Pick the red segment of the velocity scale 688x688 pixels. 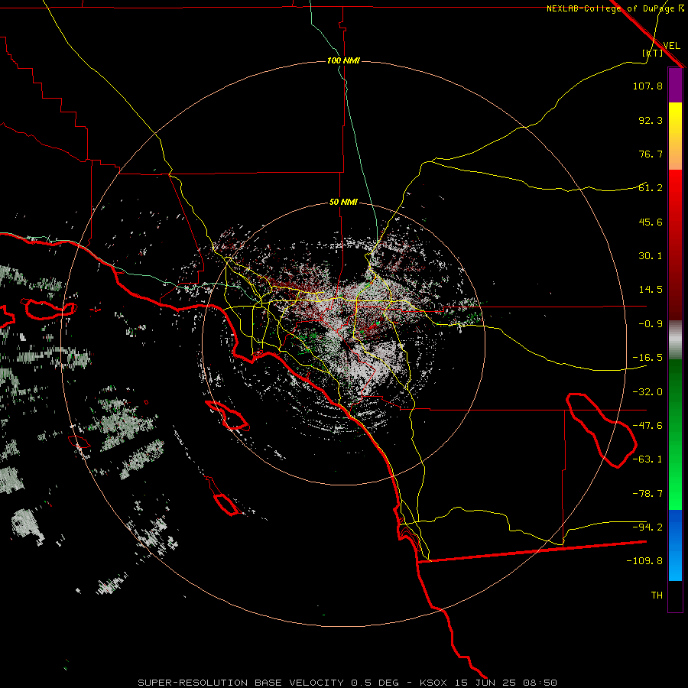point(675,245)
